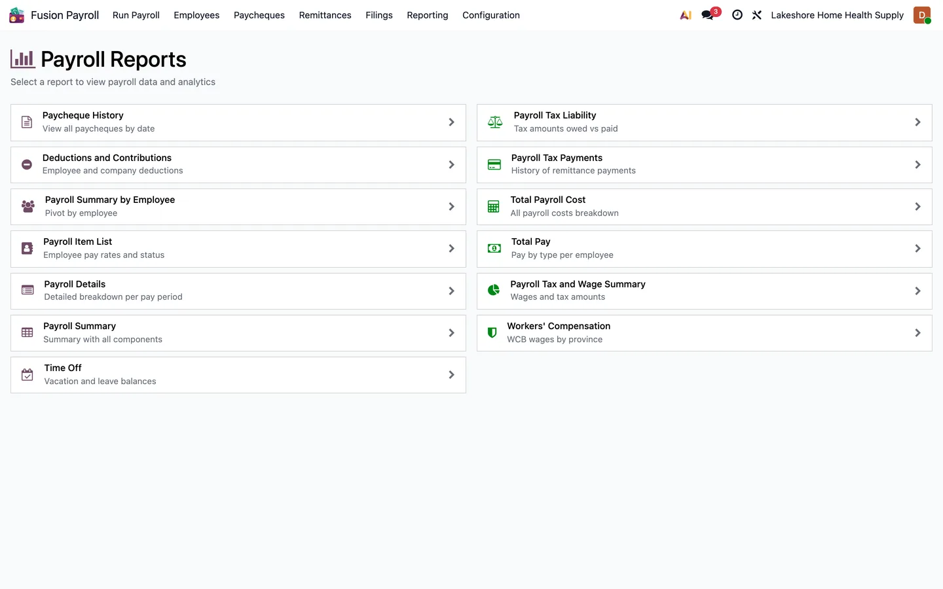Expand Total Pay chevron arrow
The width and height of the screenshot is (943, 589).
(917, 249)
